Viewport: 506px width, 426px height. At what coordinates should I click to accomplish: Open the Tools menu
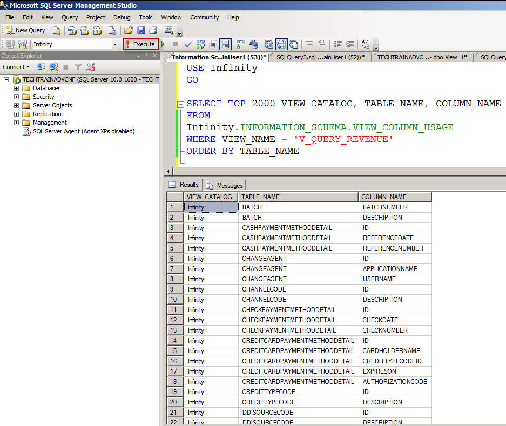[146, 17]
